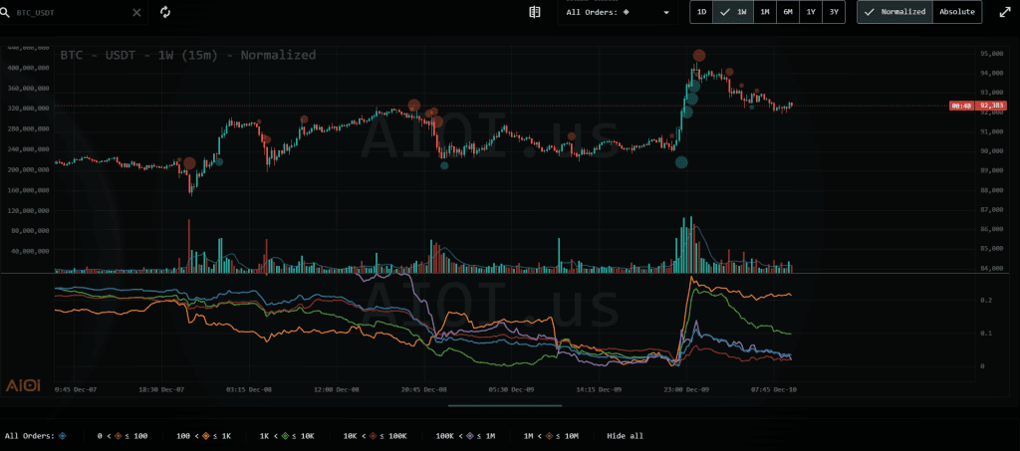Toggle the 1K to 10K green series

(286, 436)
